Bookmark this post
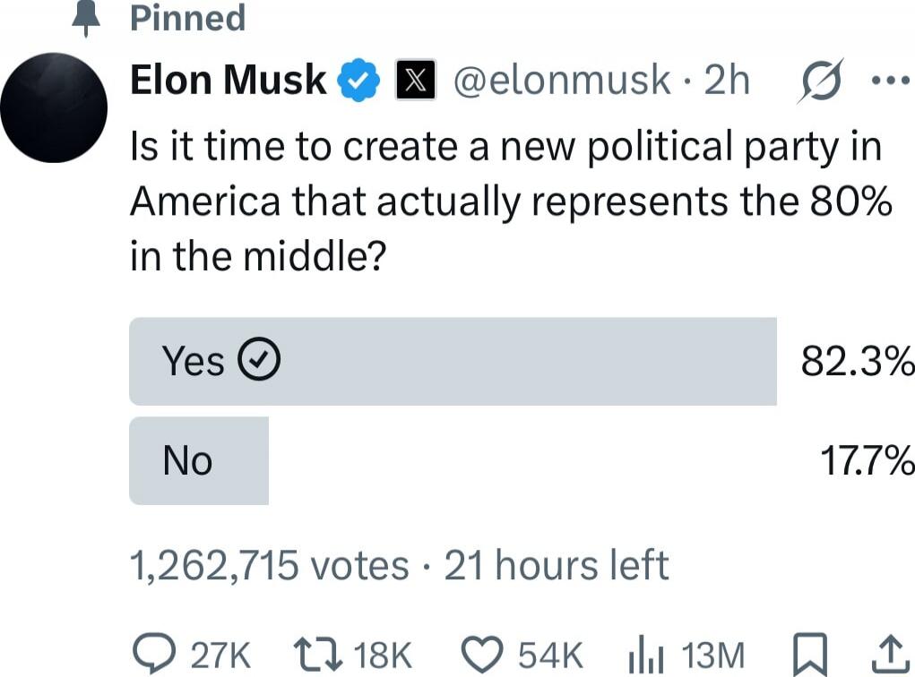The width and height of the screenshot is (915, 677). 810,655
